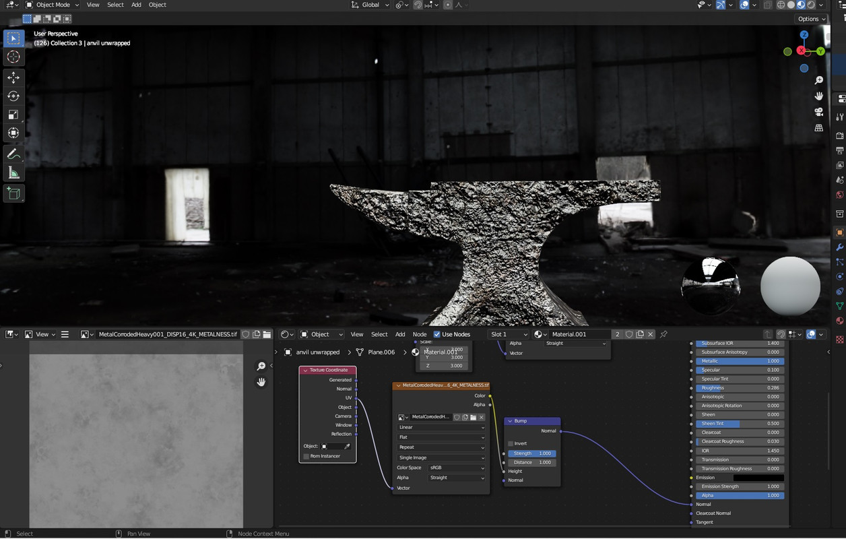This screenshot has height=539, width=846.
Task: Choose the Add Cube tool
Action: tap(13, 193)
